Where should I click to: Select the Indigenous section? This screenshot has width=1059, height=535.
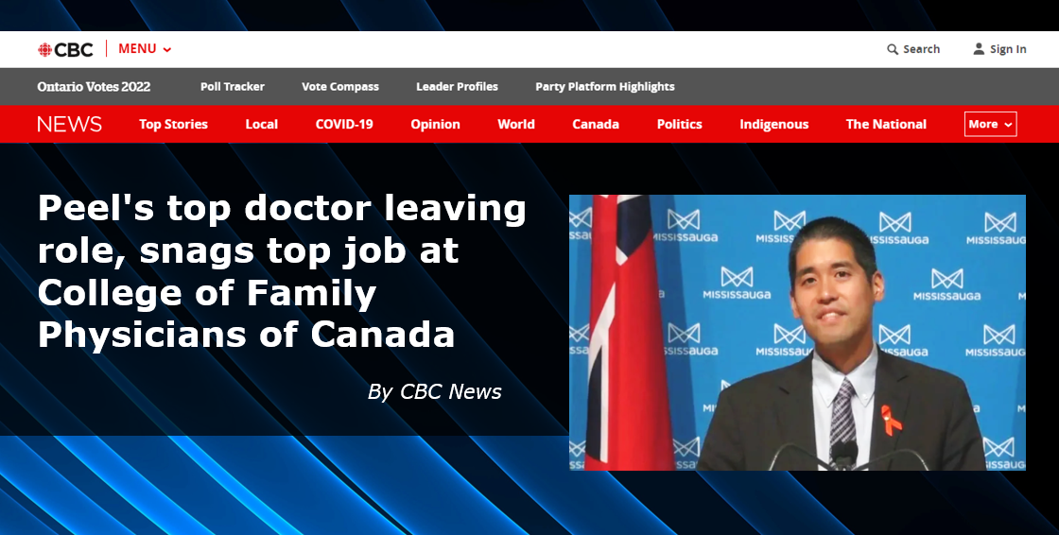pos(774,124)
